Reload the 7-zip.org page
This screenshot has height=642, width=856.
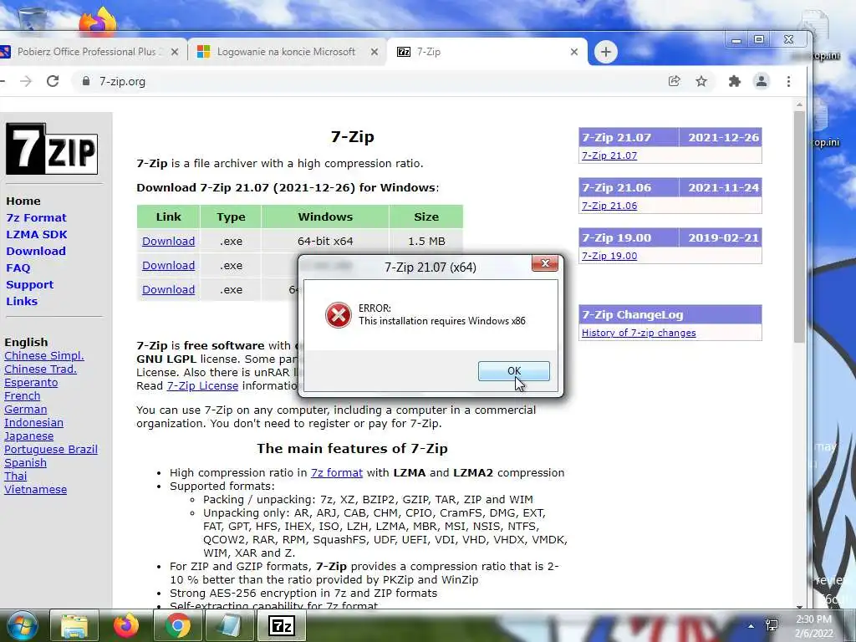(x=53, y=81)
